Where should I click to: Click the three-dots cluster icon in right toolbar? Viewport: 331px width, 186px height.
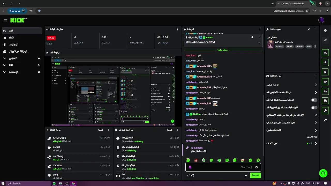click(x=325, y=120)
